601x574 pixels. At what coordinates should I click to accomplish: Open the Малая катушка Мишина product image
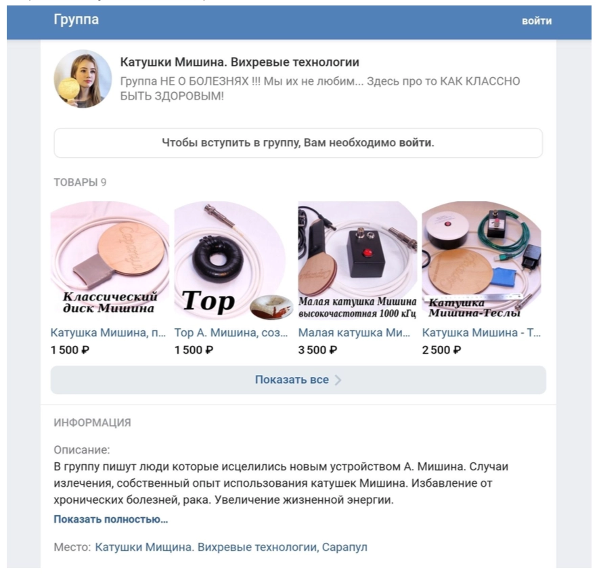tap(357, 261)
